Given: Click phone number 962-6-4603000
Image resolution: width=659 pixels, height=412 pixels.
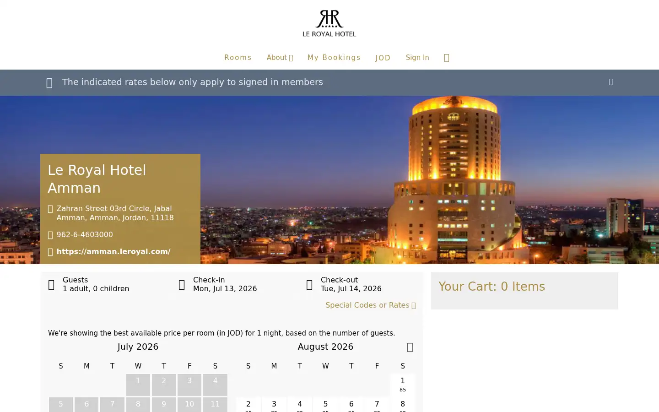Looking at the screenshot, I should pos(85,235).
